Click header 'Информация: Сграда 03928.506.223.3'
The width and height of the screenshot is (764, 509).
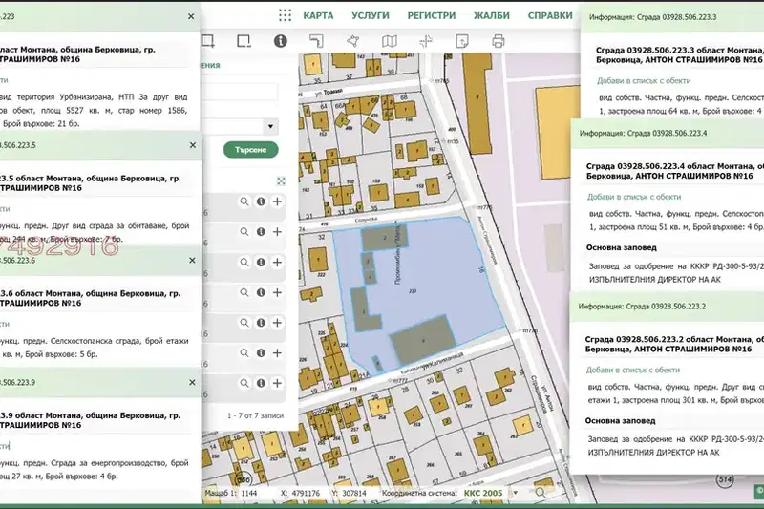pyautogui.click(x=652, y=17)
